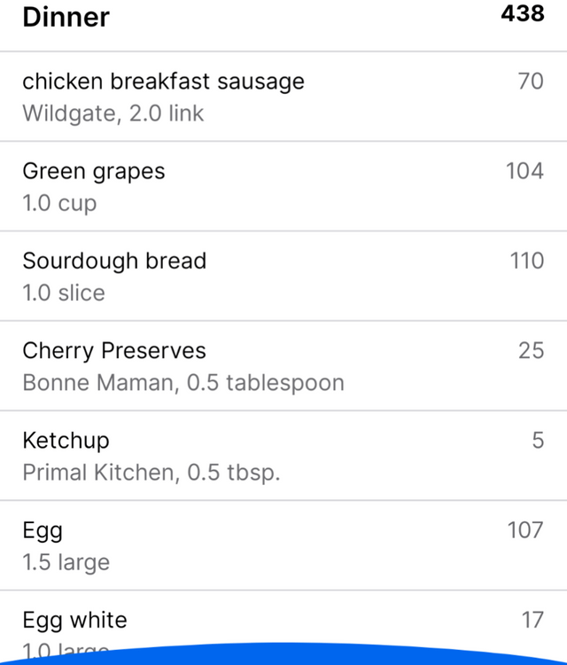Image resolution: width=567 pixels, height=665 pixels.
Task: Tap the 70 calorie value for sausage
Action: tap(531, 81)
